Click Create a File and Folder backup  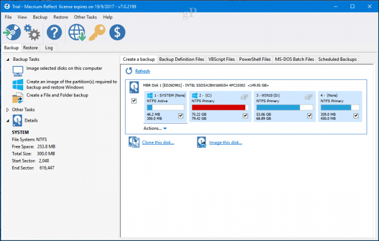point(57,95)
